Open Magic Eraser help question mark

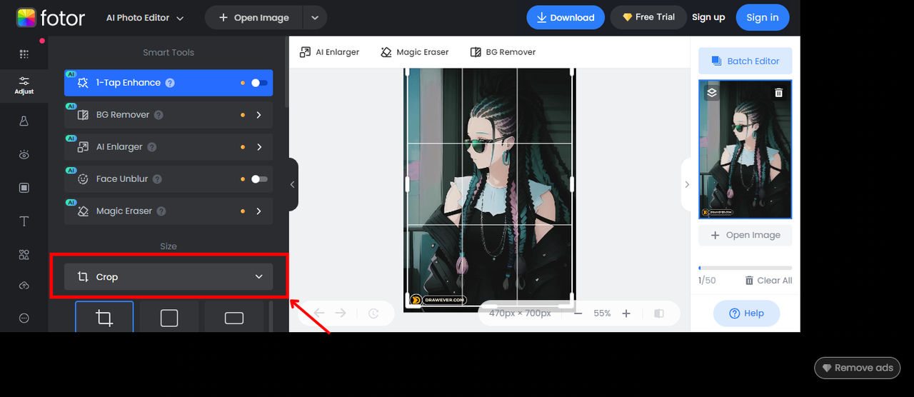coord(161,211)
